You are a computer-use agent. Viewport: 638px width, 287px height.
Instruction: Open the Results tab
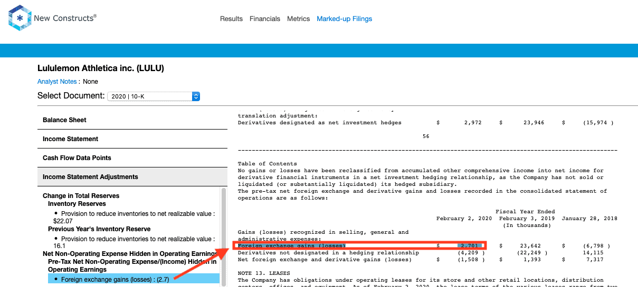pos(231,19)
